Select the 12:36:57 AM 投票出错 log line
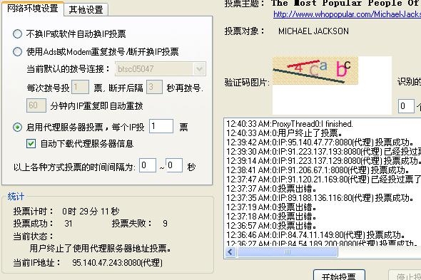421x280 pixels. [x=271, y=226]
